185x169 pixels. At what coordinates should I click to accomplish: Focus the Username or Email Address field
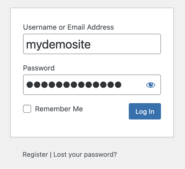point(92,44)
